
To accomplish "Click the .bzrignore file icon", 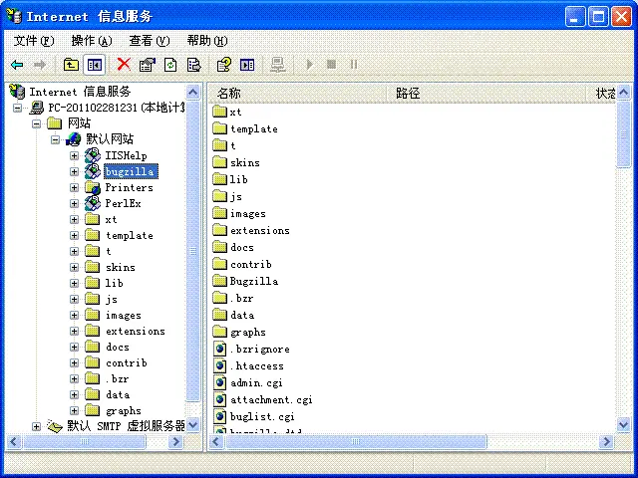I will [x=220, y=349].
